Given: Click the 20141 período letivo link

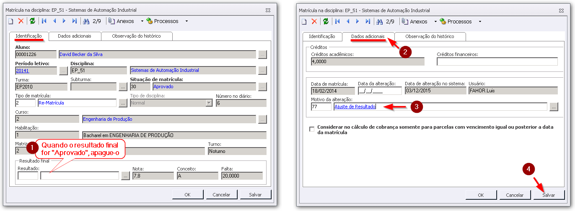Looking at the screenshot, I should pyautogui.click(x=22, y=71).
